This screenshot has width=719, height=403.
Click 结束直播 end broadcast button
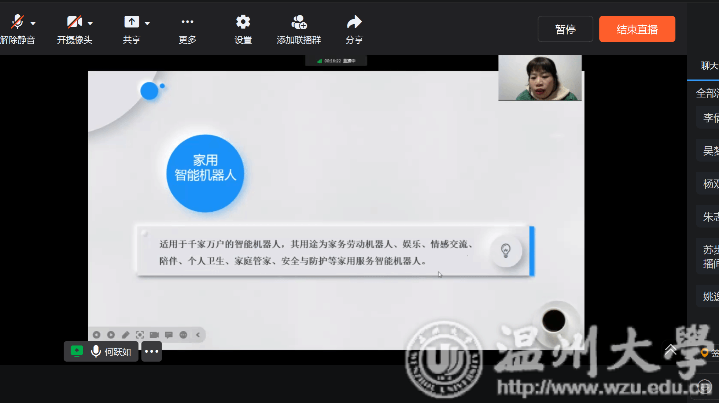click(x=637, y=29)
